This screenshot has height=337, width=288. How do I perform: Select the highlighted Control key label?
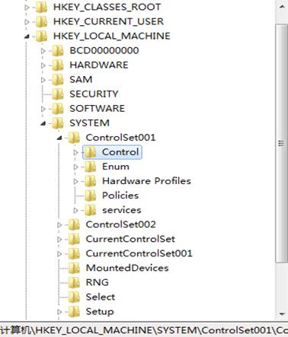[120, 152]
